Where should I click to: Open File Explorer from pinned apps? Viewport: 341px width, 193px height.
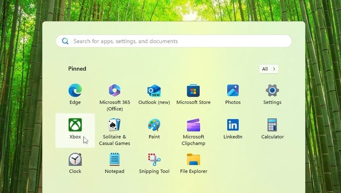pyautogui.click(x=193, y=160)
